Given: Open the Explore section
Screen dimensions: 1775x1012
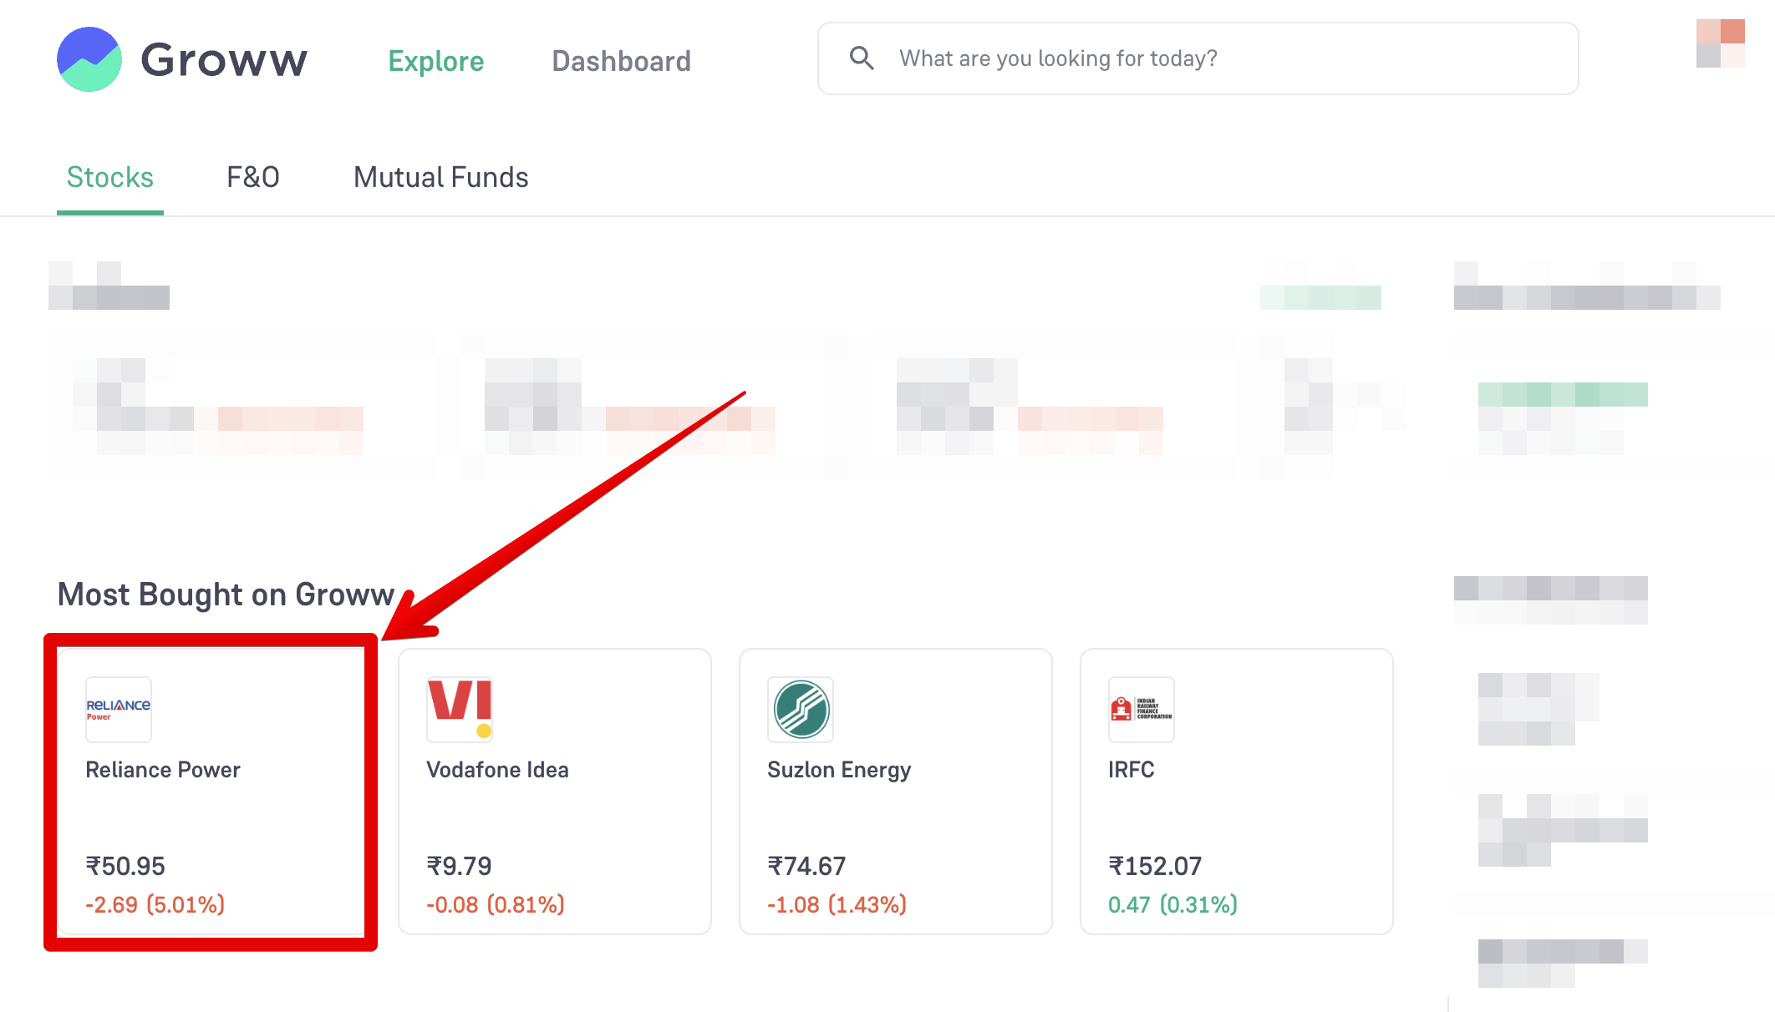Looking at the screenshot, I should pyautogui.click(x=436, y=61).
